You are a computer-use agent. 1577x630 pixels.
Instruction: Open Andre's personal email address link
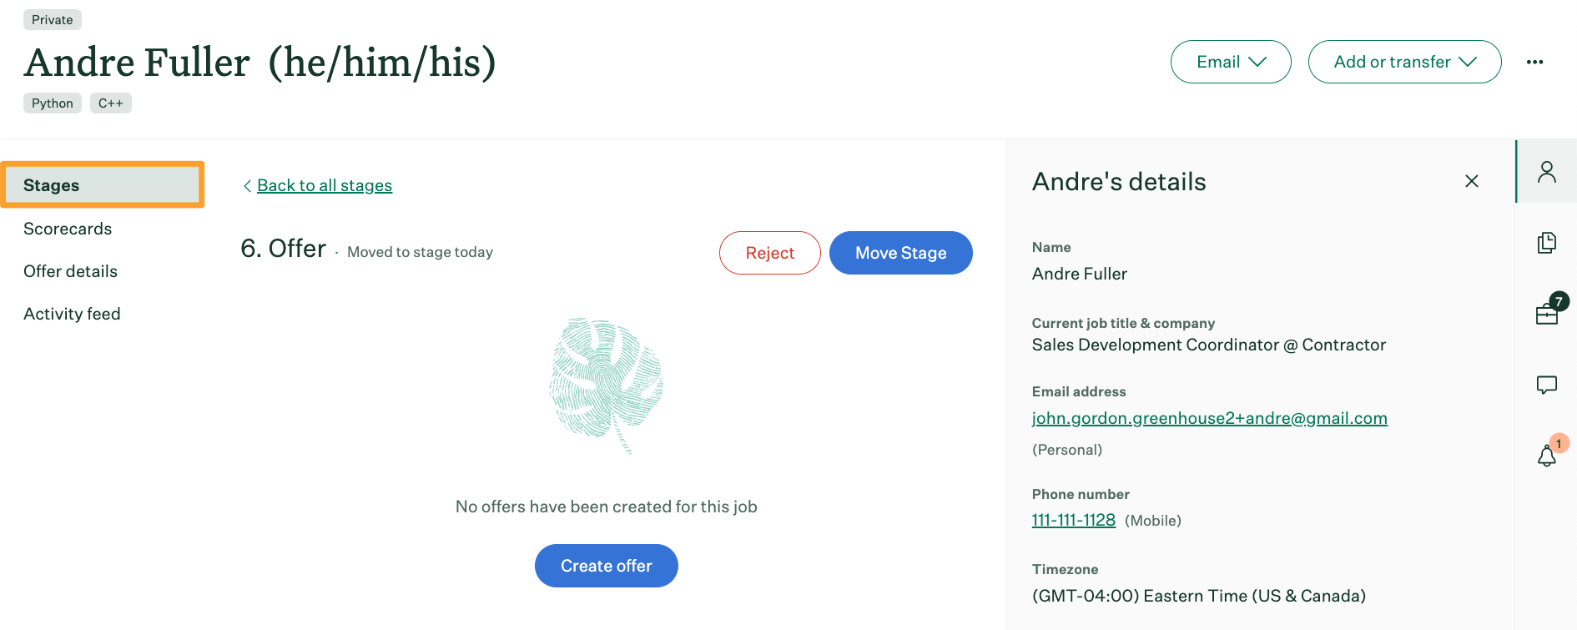(x=1209, y=418)
